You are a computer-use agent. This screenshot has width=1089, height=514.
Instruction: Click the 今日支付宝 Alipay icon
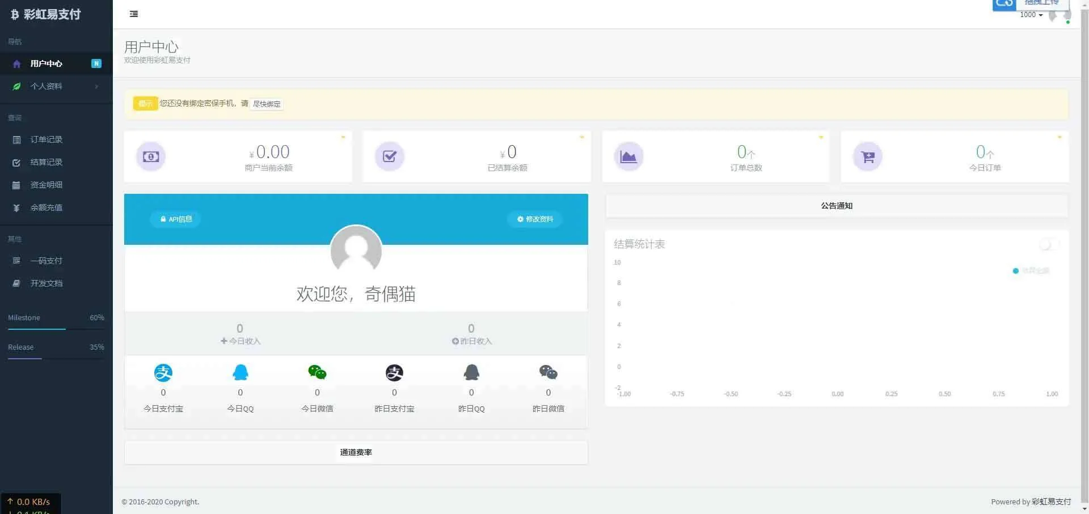point(163,373)
